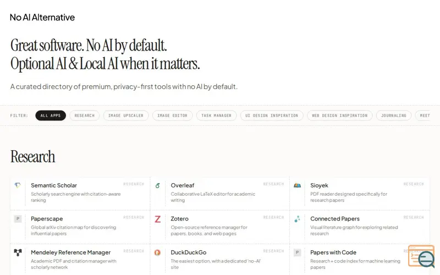This screenshot has height=275, width=440.
Task: Click the Semantic Scholar app icon
Action: (x=18, y=185)
